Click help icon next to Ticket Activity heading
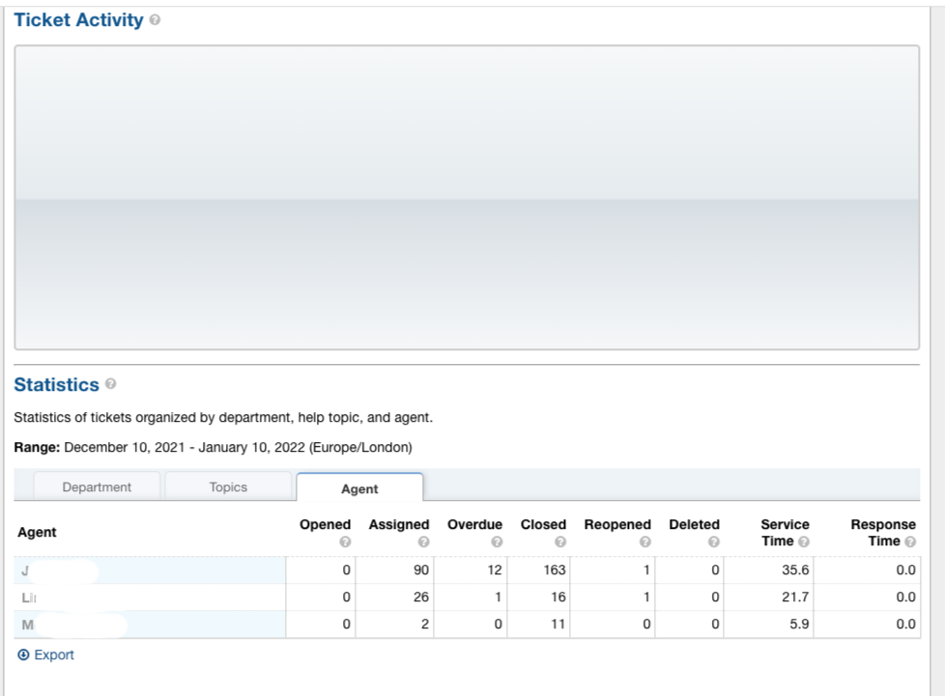945x696 pixels. tap(156, 20)
